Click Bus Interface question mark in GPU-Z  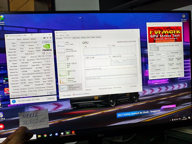(x=52, y=59)
